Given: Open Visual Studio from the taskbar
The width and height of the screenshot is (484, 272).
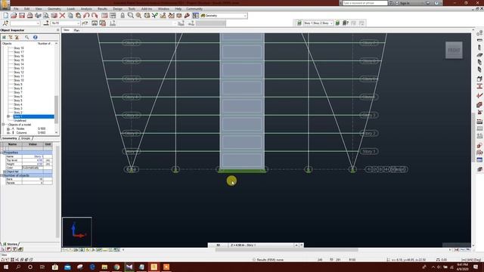Looking at the screenshot, I should click(x=129, y=267).
